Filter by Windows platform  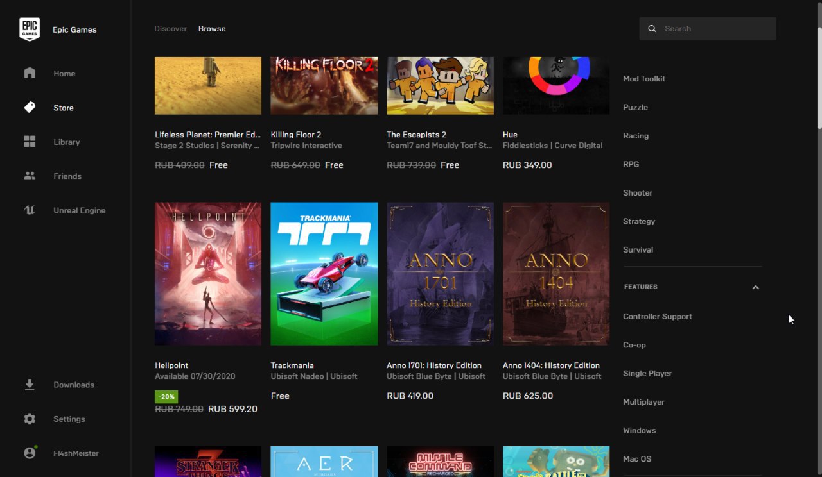(640, 431)
